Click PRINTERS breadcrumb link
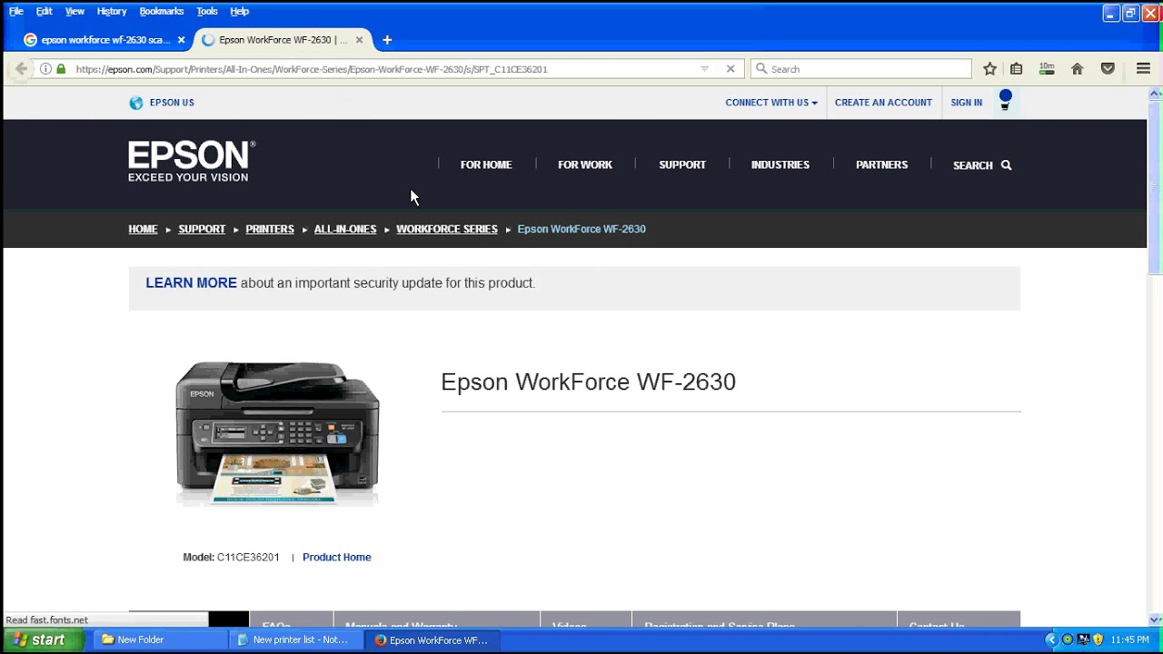The width and height of the screenshot is (1163, 654). tap(270, 229)
